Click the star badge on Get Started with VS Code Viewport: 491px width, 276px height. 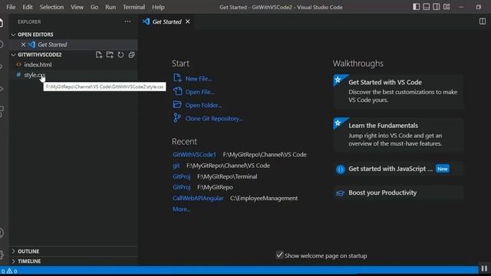pos(338,80)
